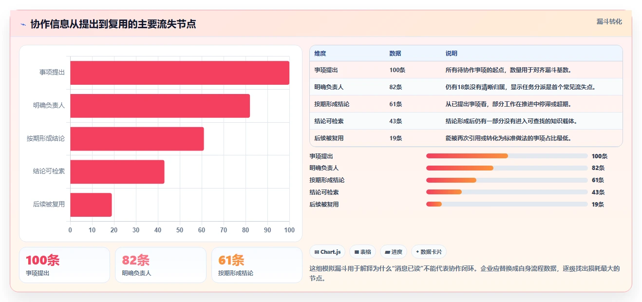Click the 结论可检索 cell in the table
This screenshot has height=302, width=642.
(x=329, y=121)
